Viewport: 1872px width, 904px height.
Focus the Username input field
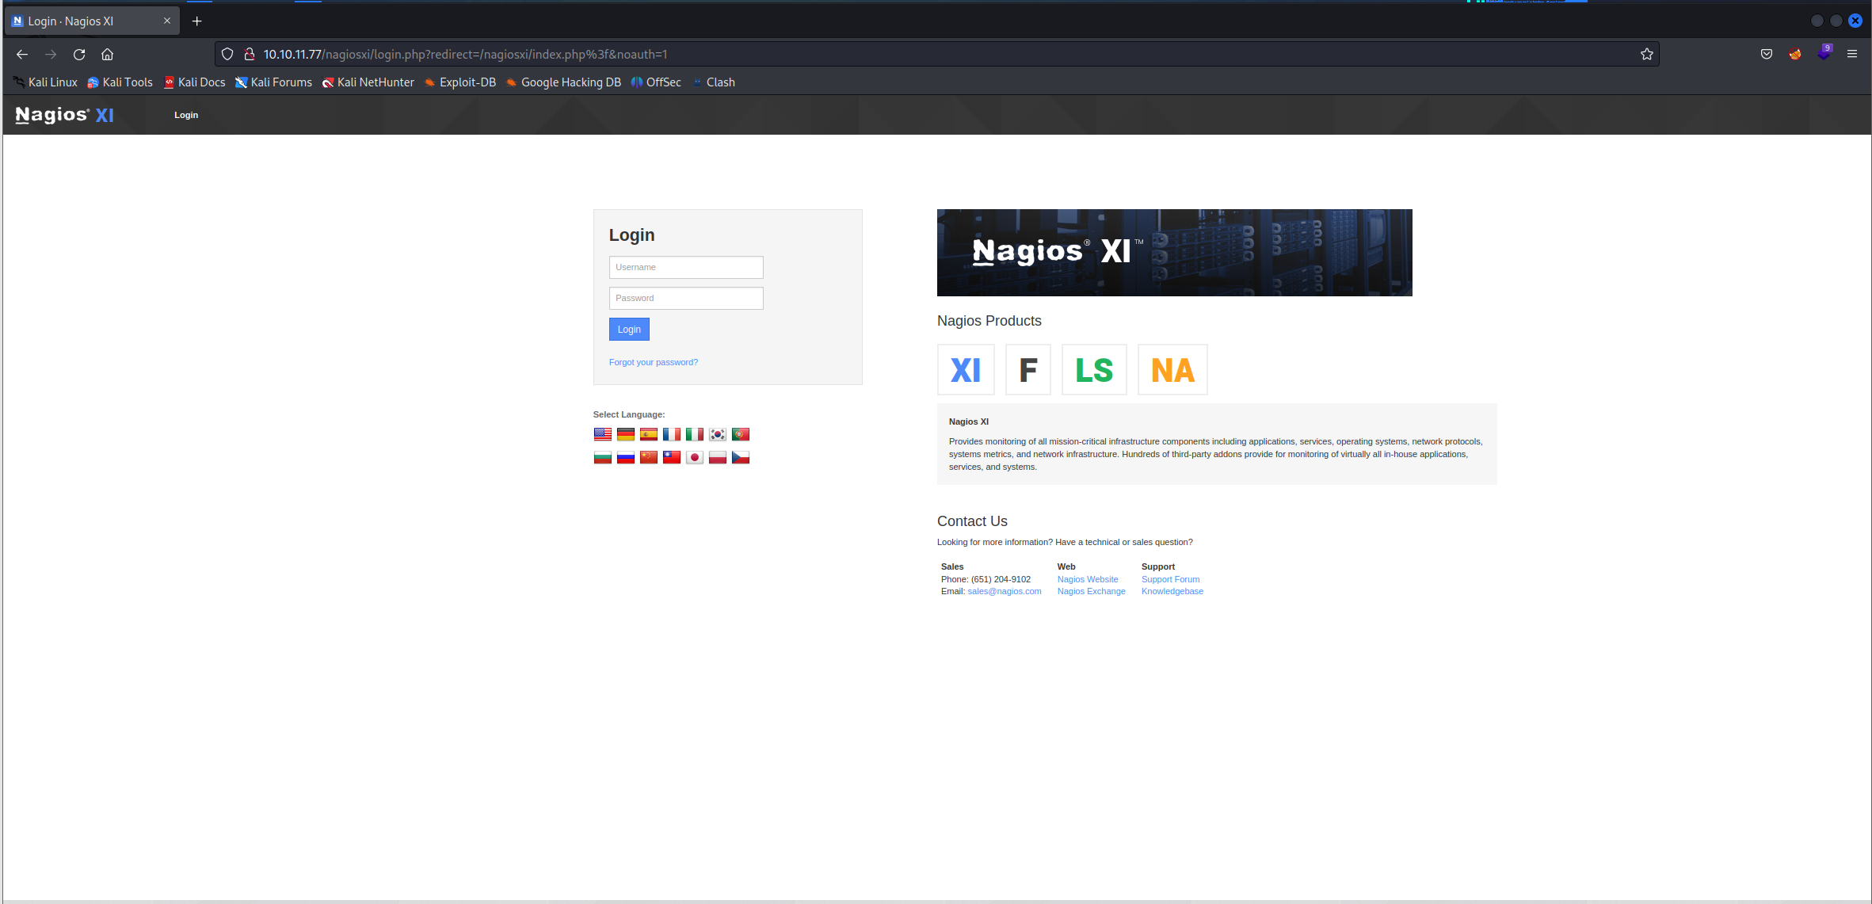(x=685, y=267)
